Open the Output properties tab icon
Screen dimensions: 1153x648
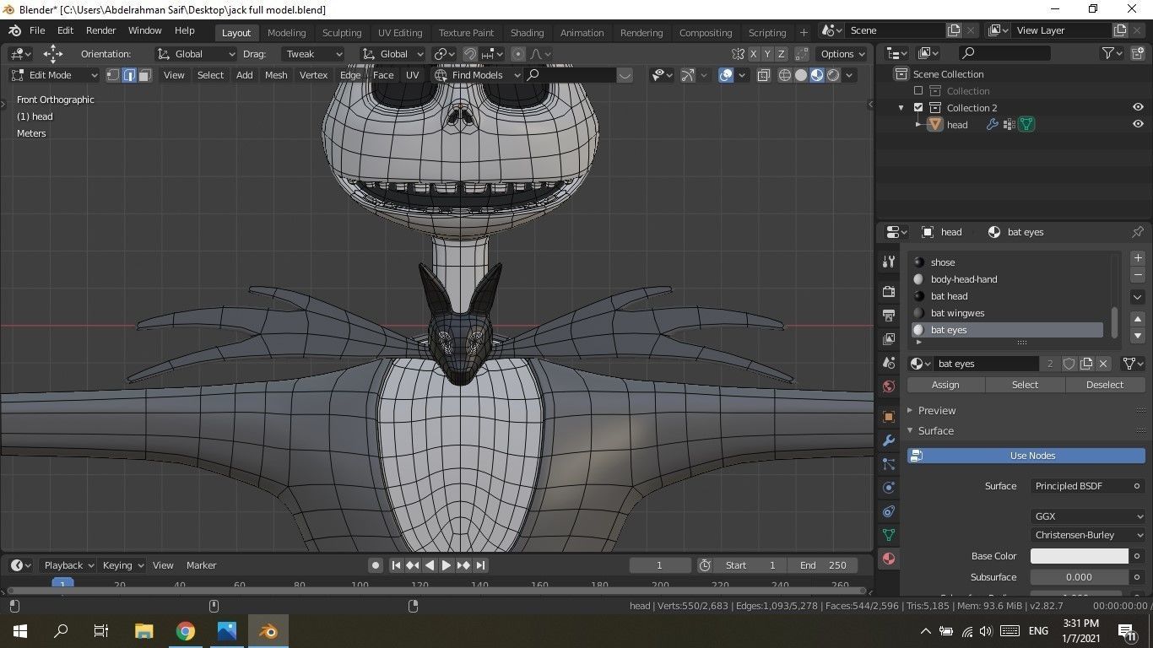888,315
